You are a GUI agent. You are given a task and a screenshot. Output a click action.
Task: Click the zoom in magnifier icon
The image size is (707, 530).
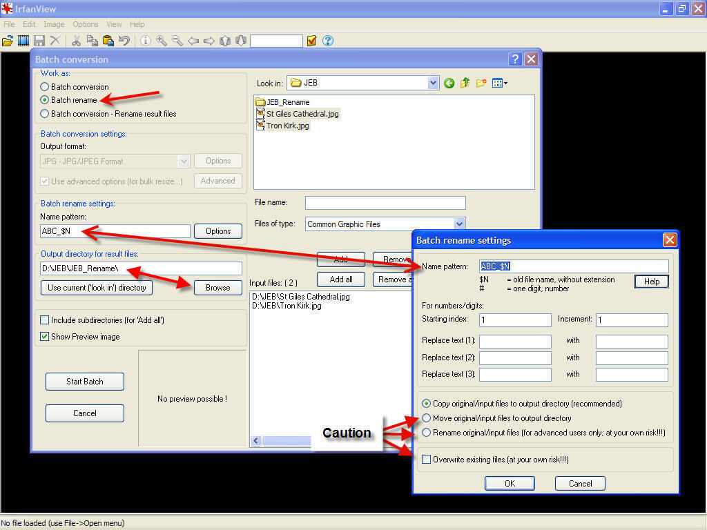162,41
